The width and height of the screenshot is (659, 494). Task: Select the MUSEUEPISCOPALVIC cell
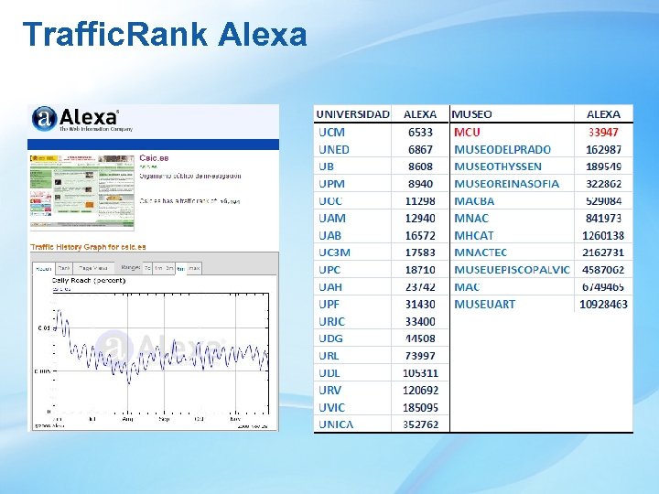coord(512,270)
